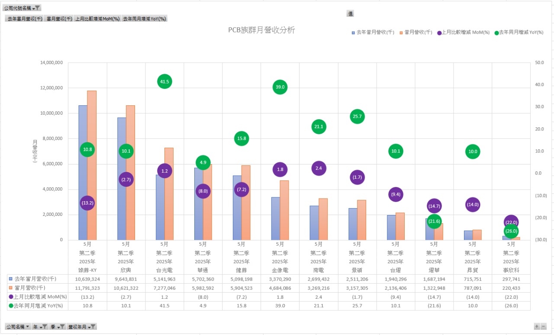The height and width of the screenshot is (335, 554).
Task: Click the 去年當月營收(千) data table row label
Action: pos(35,279)
